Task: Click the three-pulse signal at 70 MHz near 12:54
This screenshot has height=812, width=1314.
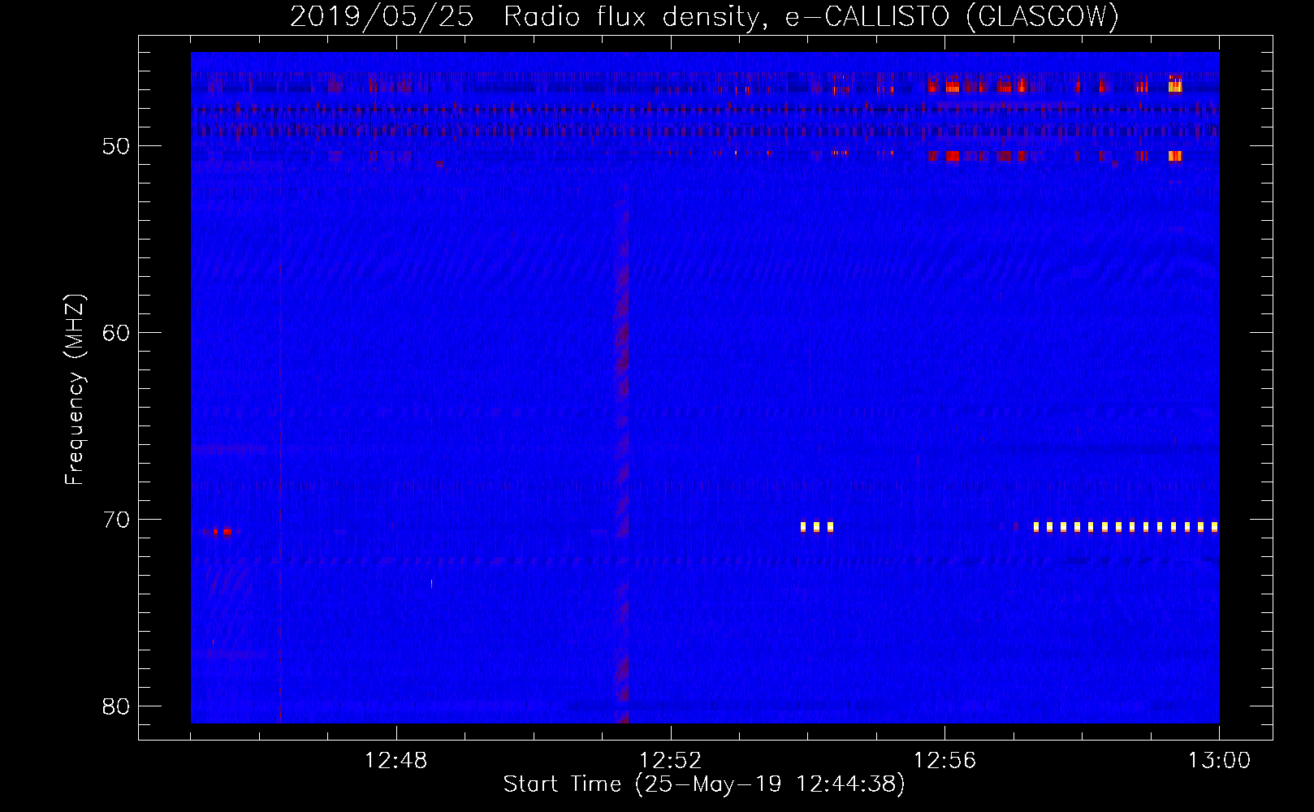Action: pyautogui.click(x=817, y=527)
